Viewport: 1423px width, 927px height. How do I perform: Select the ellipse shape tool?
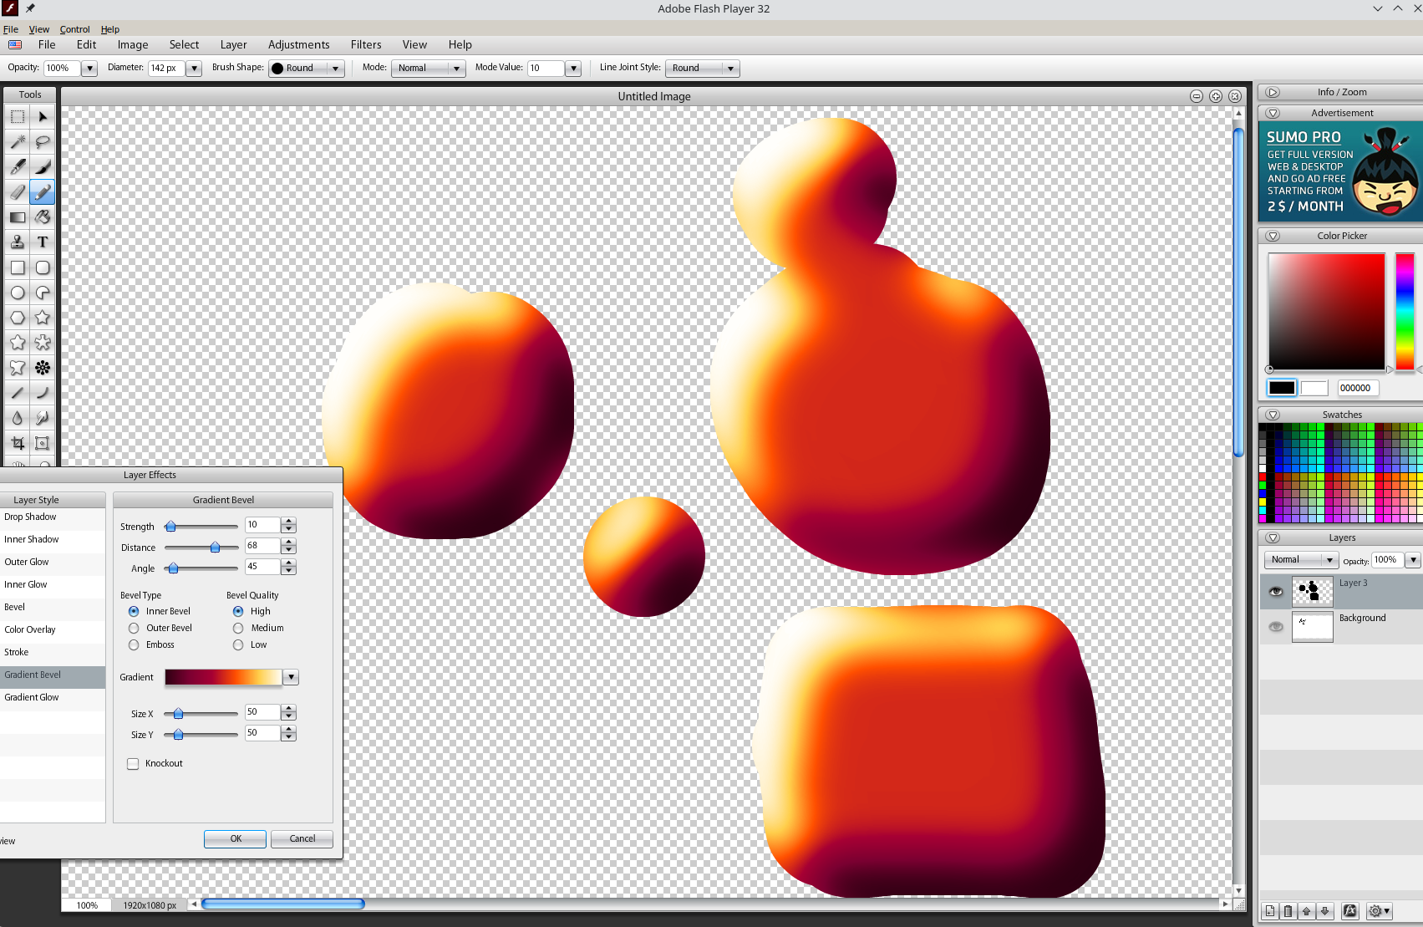18,293
